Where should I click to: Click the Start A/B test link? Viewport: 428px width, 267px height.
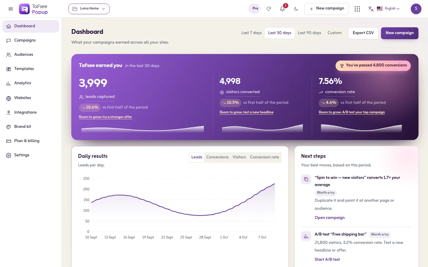(327, 259)
